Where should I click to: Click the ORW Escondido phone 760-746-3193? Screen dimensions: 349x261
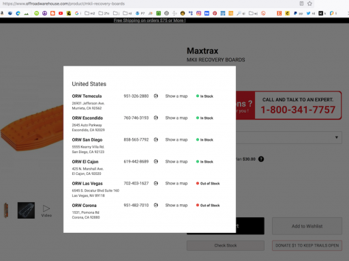point(136,118)
